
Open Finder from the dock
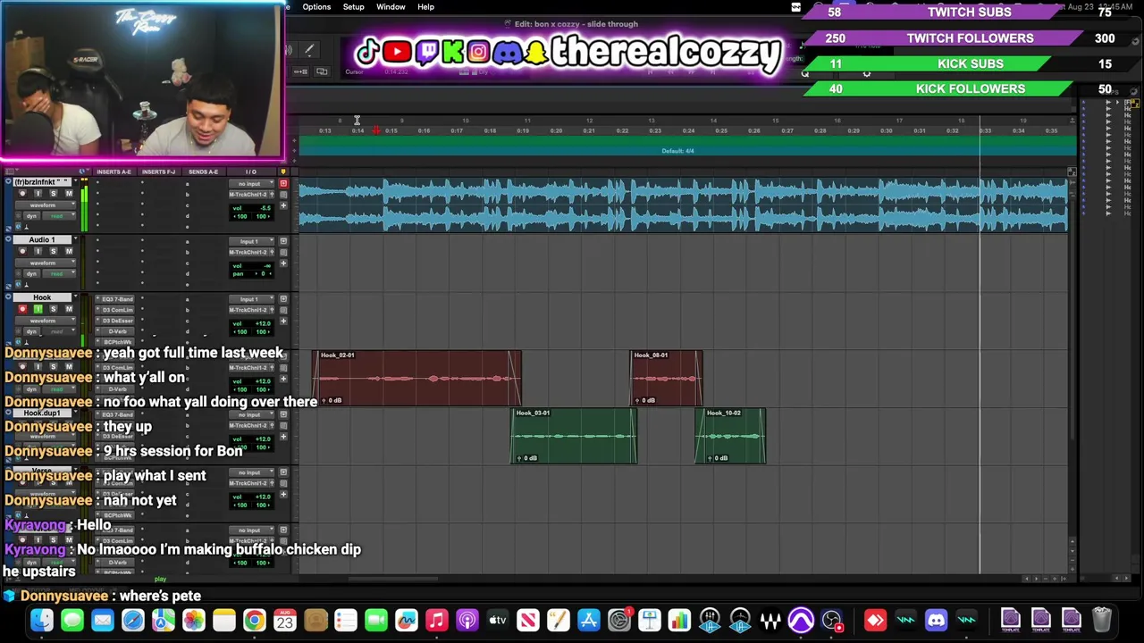42,620
